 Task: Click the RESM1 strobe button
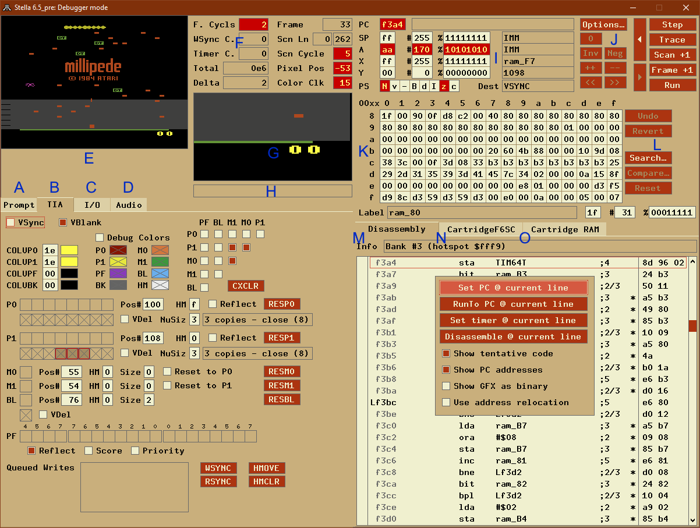[282, 385]
